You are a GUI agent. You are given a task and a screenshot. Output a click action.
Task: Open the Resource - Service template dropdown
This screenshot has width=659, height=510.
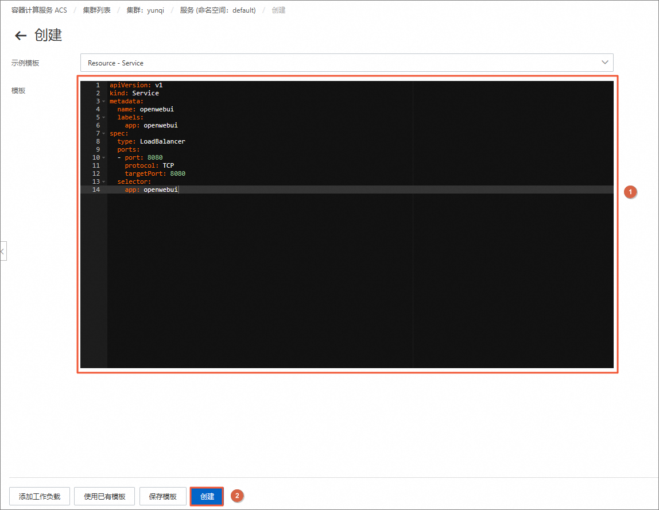tap(347, 63)
